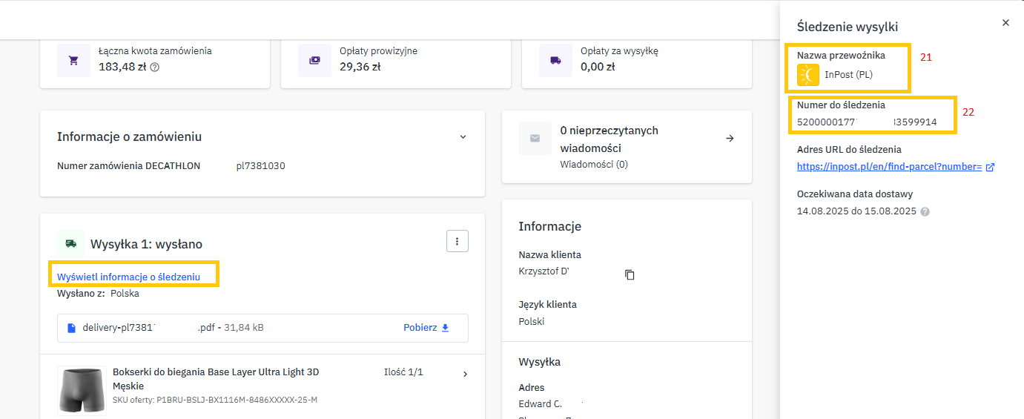Close the Śledzenie wysyłki panel
This screenshot has height=419, width=1024.
1005,23
